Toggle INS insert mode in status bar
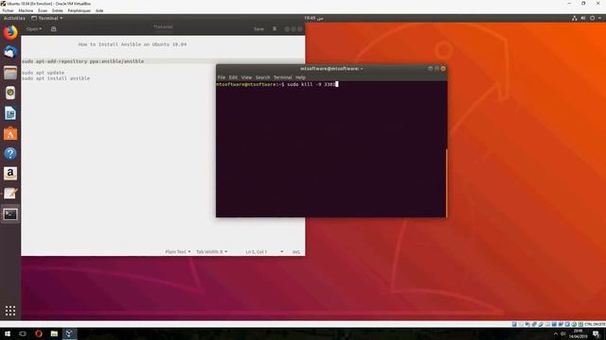The width and height of the screenshot is (606, 340). pos(296,252)
